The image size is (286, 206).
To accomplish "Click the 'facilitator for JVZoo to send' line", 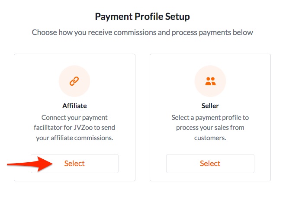I will 74,127.
